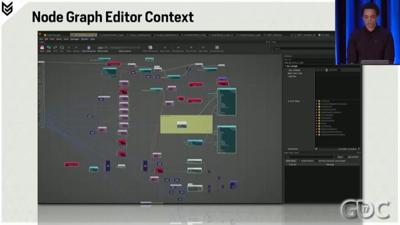Click the Clear Debug Data icon
This screenshot has height=225, width=400.
tap(89, 47)
